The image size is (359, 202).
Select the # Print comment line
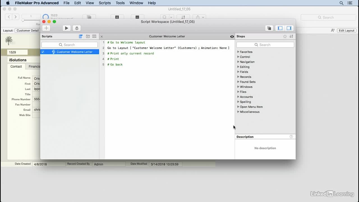(x=113, y=59)
